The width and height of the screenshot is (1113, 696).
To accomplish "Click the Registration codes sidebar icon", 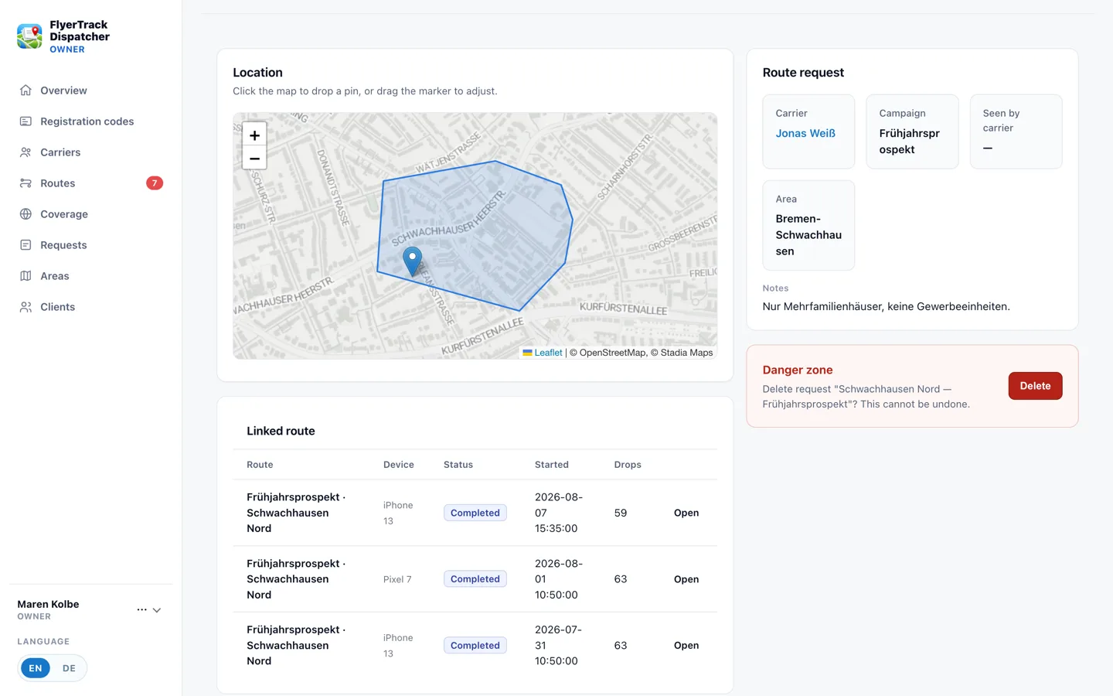I will (26, 121).
